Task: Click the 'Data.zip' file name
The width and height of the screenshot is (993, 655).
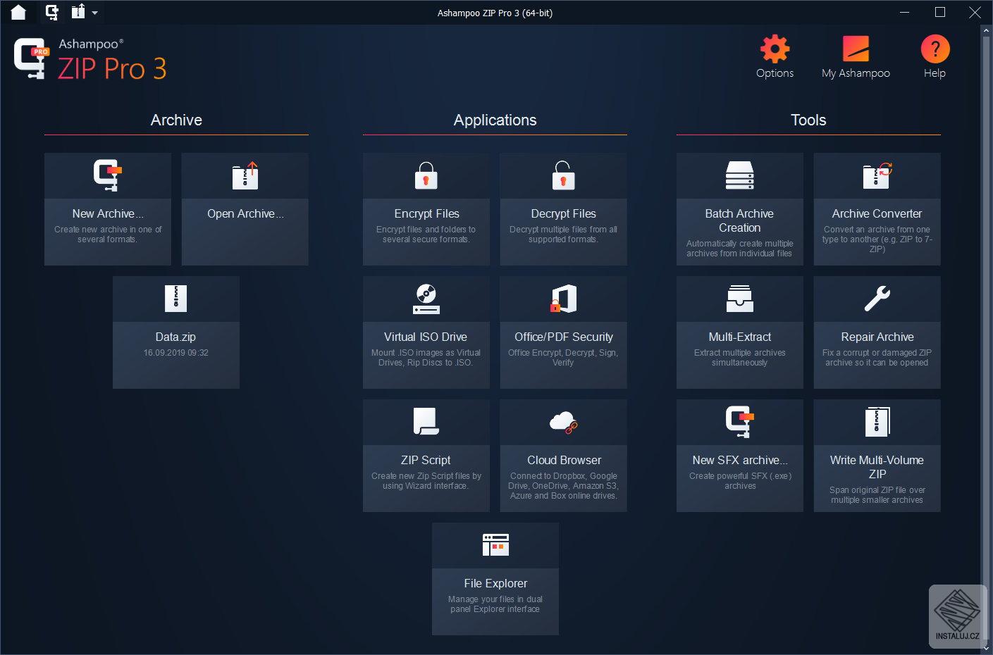Action: tap(175, 337)
